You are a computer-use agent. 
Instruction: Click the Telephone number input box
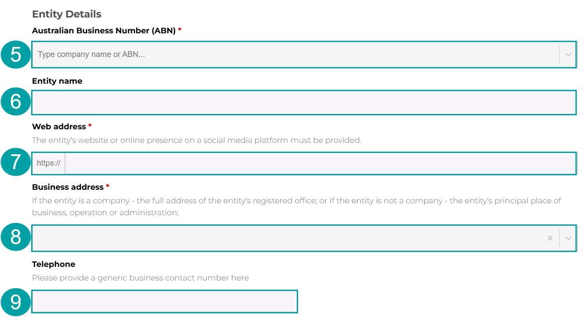tap(165, 302)
